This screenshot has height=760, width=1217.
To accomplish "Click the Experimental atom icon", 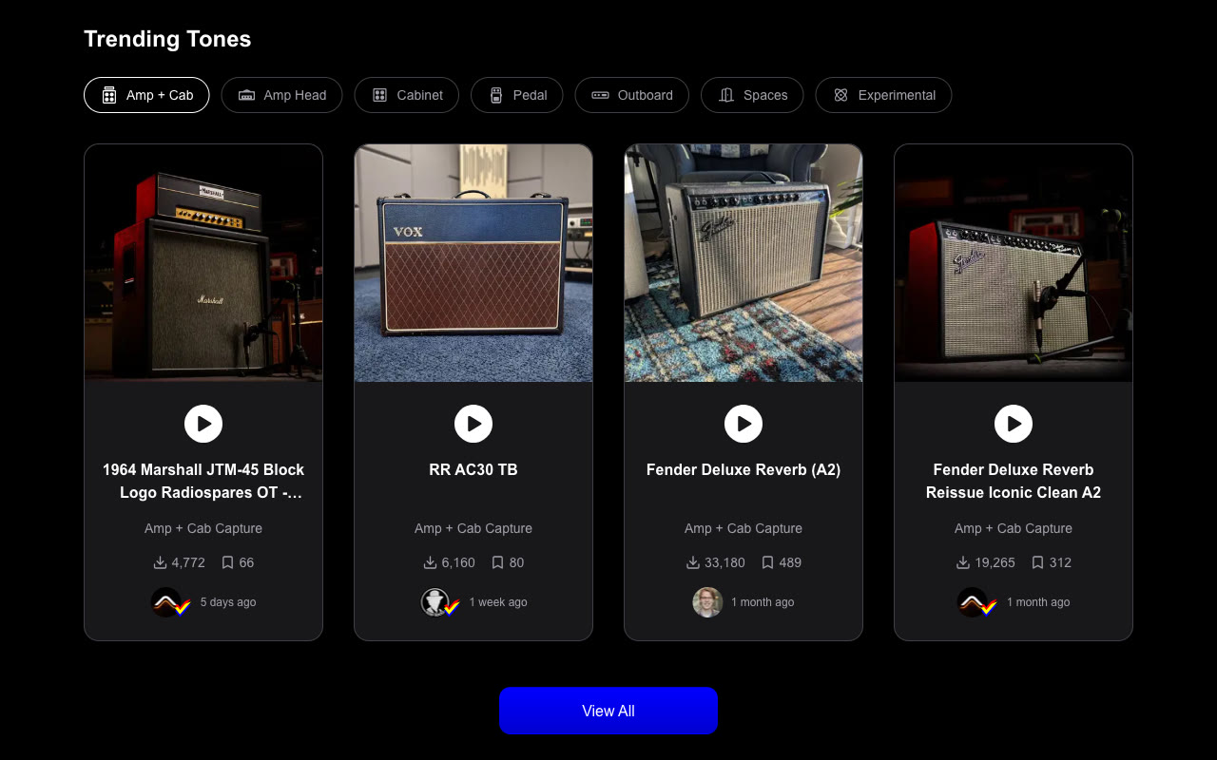I will click(840, 95).
